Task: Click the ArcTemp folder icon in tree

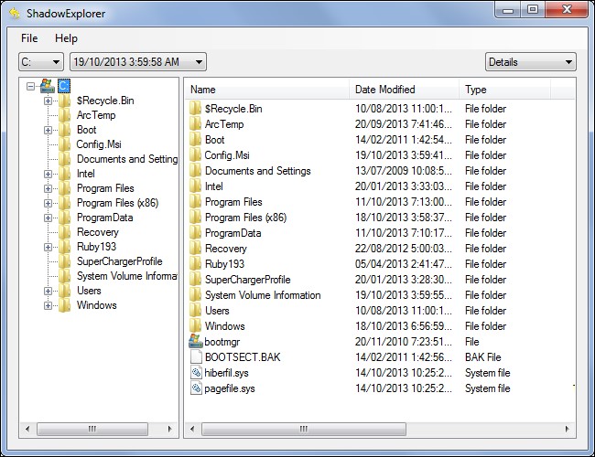Action: pyautogui.click(x=64, y=115)
